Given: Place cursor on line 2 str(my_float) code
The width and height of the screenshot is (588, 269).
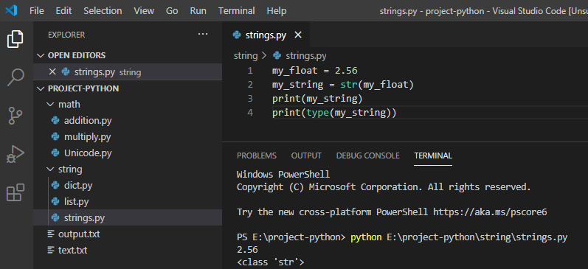Looking at the screenshot, I should coord(343,85).
